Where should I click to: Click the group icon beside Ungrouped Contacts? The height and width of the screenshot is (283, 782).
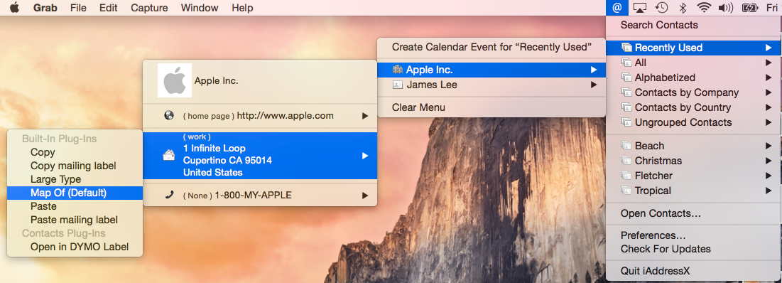626,122
